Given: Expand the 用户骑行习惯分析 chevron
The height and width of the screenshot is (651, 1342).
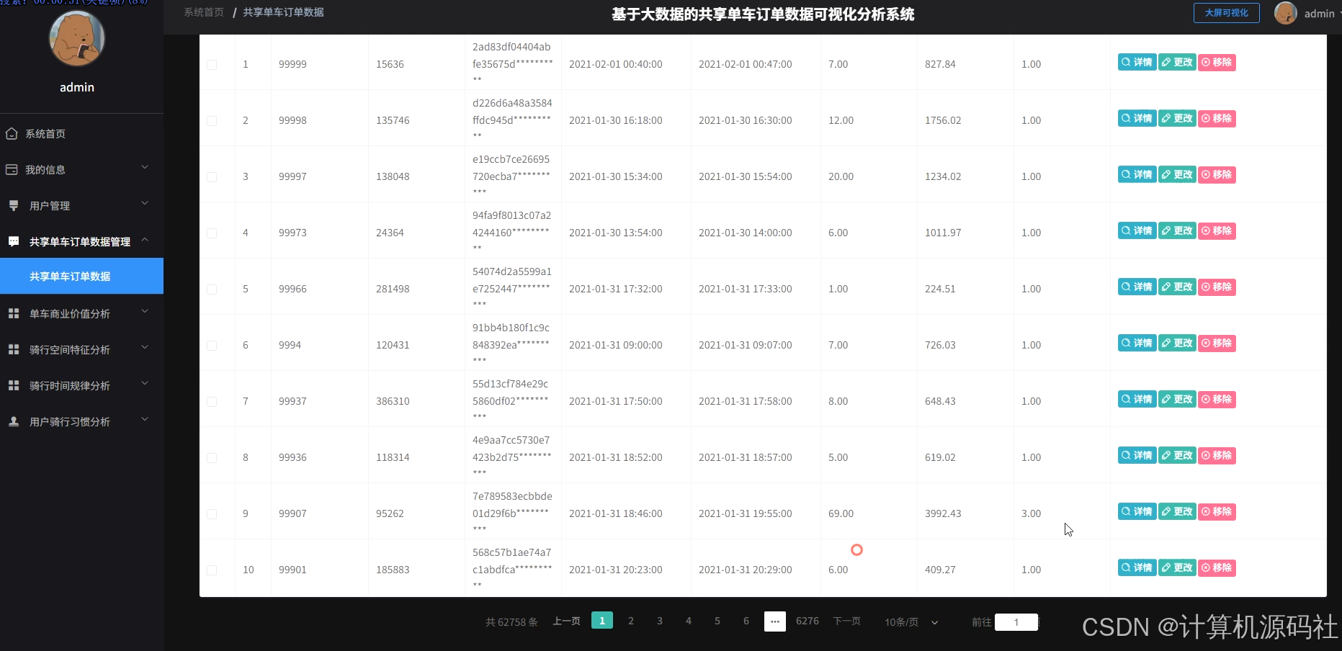Looking at the screenshot, I should [x=145, y=419].
